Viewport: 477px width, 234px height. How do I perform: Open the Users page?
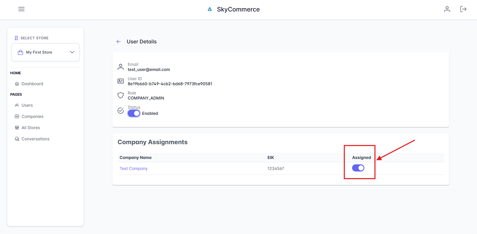point(27,105)
